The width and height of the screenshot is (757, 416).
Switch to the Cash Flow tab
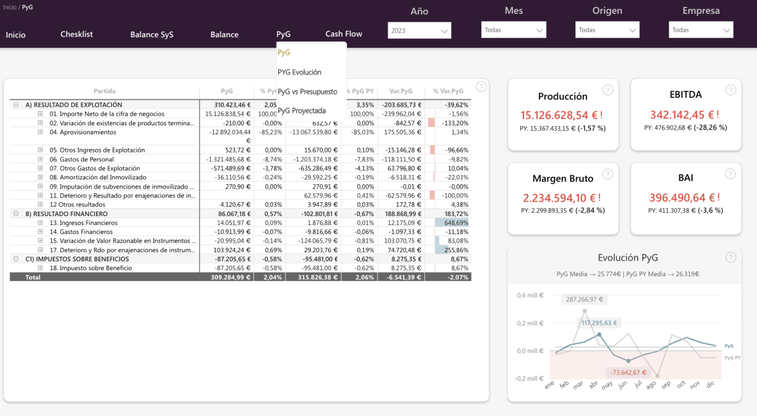point(343,34)
